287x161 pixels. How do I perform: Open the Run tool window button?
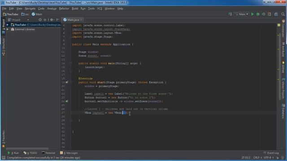coord(13,153)
